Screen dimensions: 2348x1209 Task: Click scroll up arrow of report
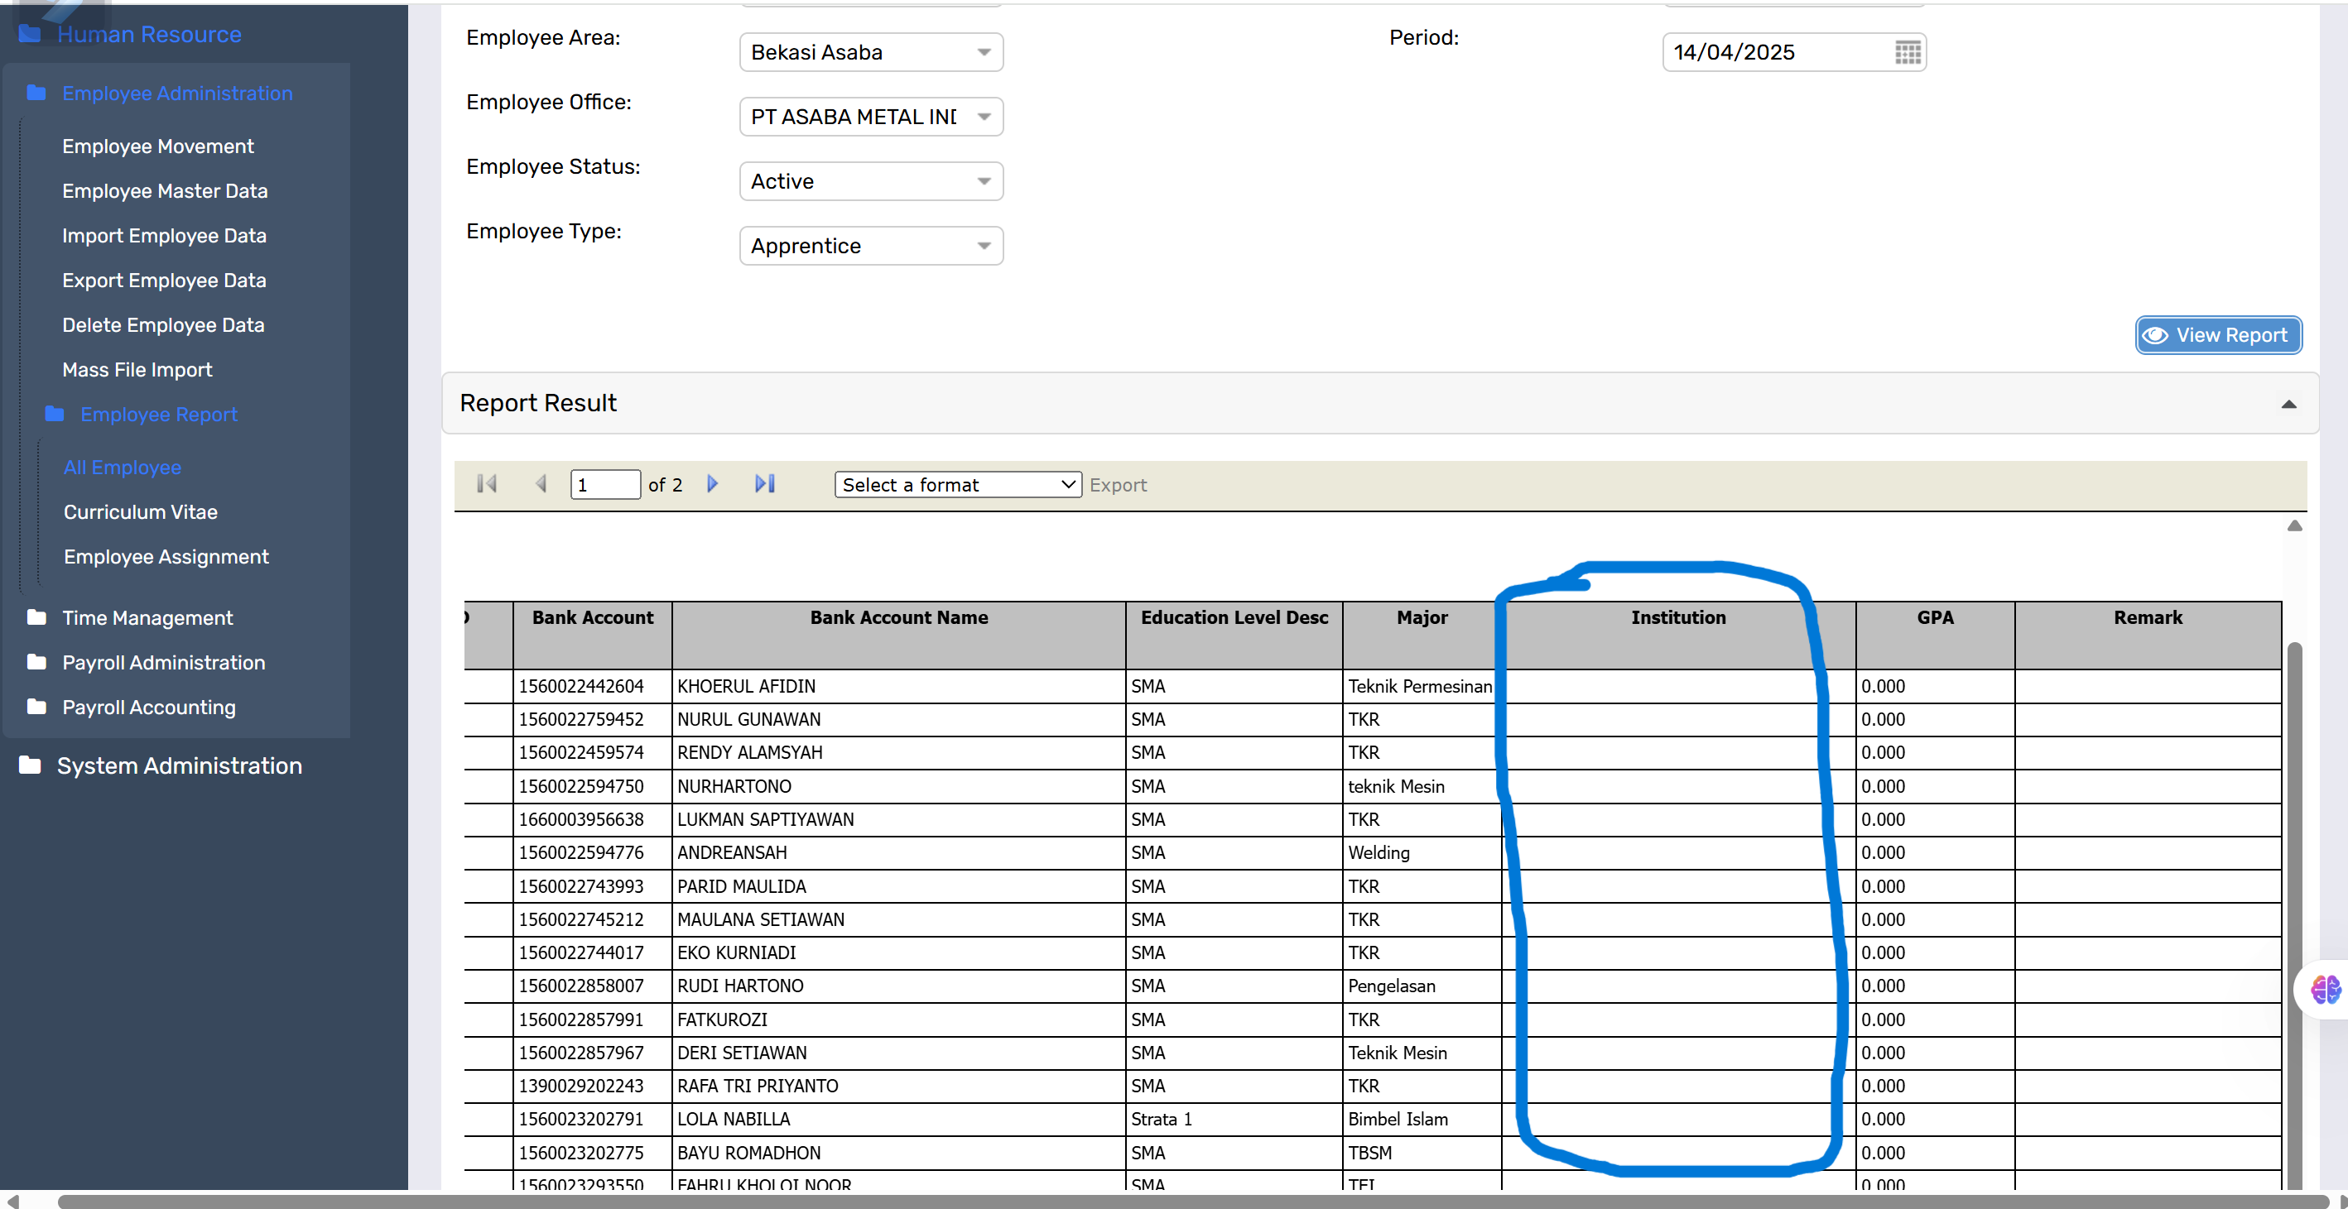(x=2294, y=525)
